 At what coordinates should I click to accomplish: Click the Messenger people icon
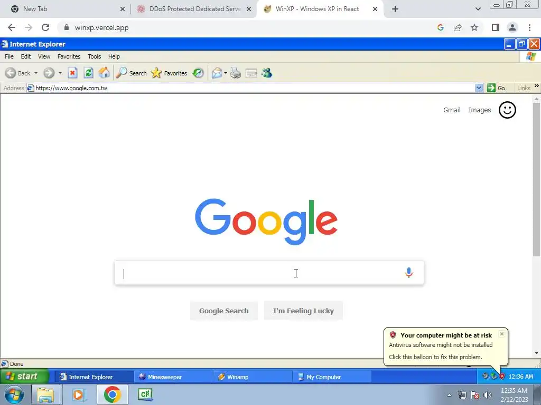point(267,73)
